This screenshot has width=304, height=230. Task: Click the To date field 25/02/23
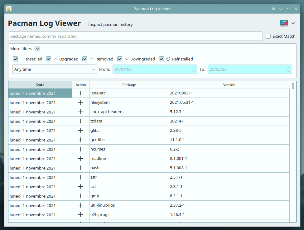point(250,69)
